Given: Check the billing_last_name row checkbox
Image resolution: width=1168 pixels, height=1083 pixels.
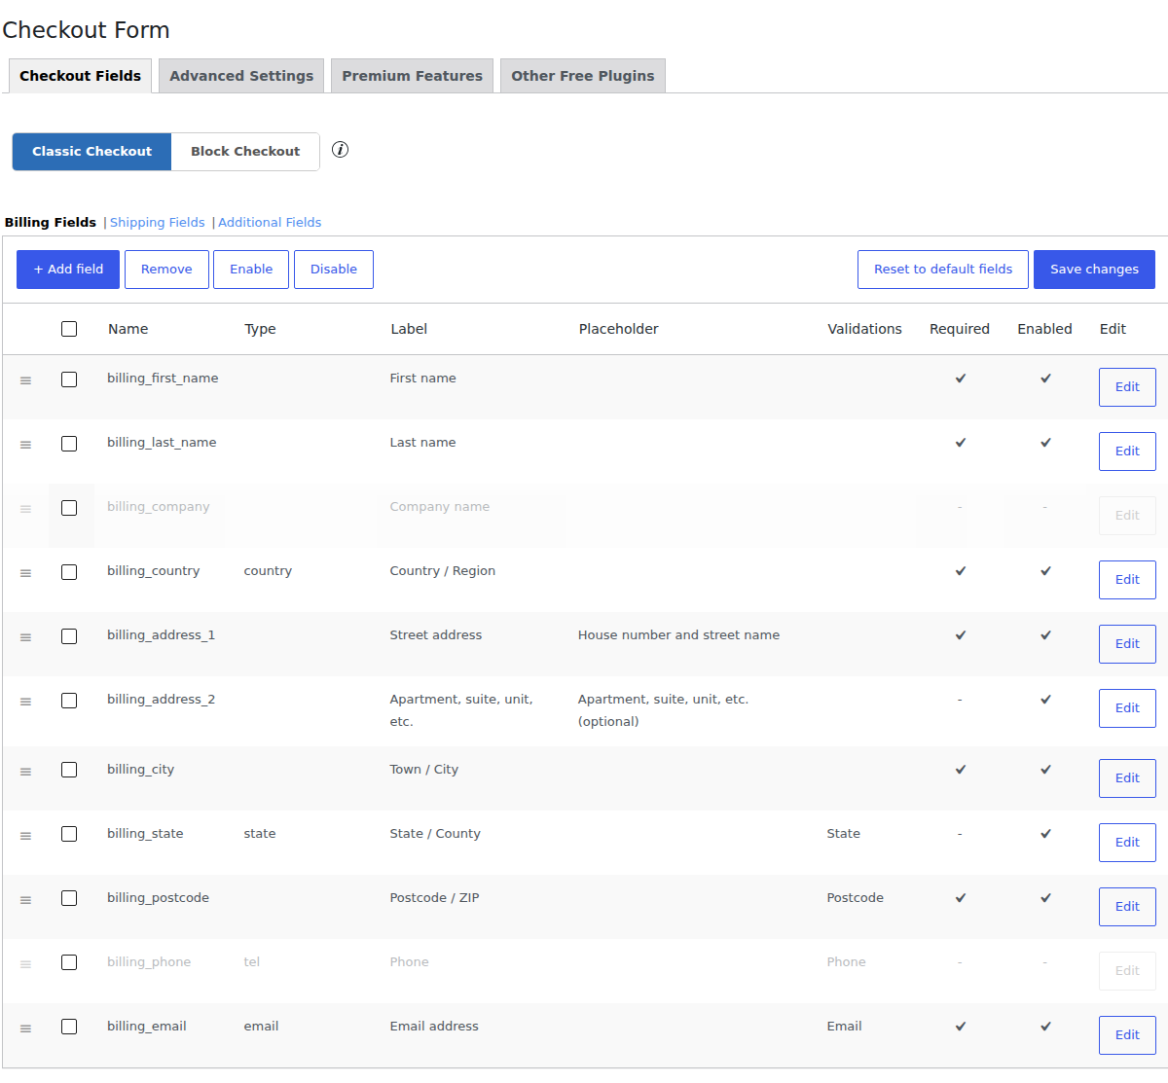Looking at the screenshot, I should point(69,444).
